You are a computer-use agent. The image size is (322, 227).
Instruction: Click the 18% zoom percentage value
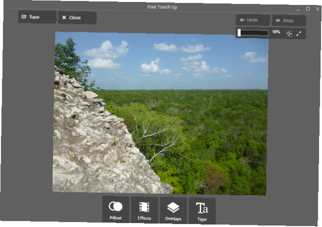276,32
